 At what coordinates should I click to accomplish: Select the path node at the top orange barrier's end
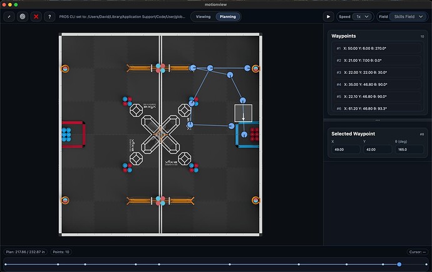click(193, 68)
